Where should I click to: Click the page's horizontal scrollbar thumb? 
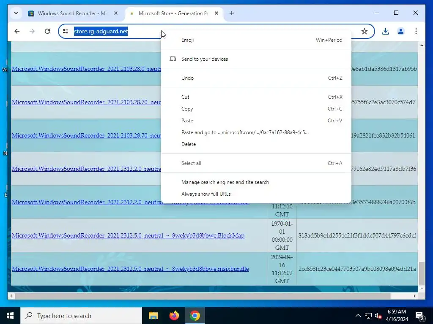point(203,296)
